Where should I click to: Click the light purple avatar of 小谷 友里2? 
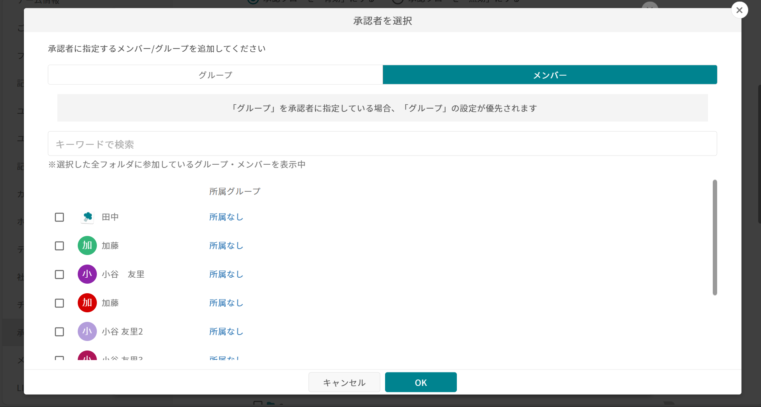87,331
